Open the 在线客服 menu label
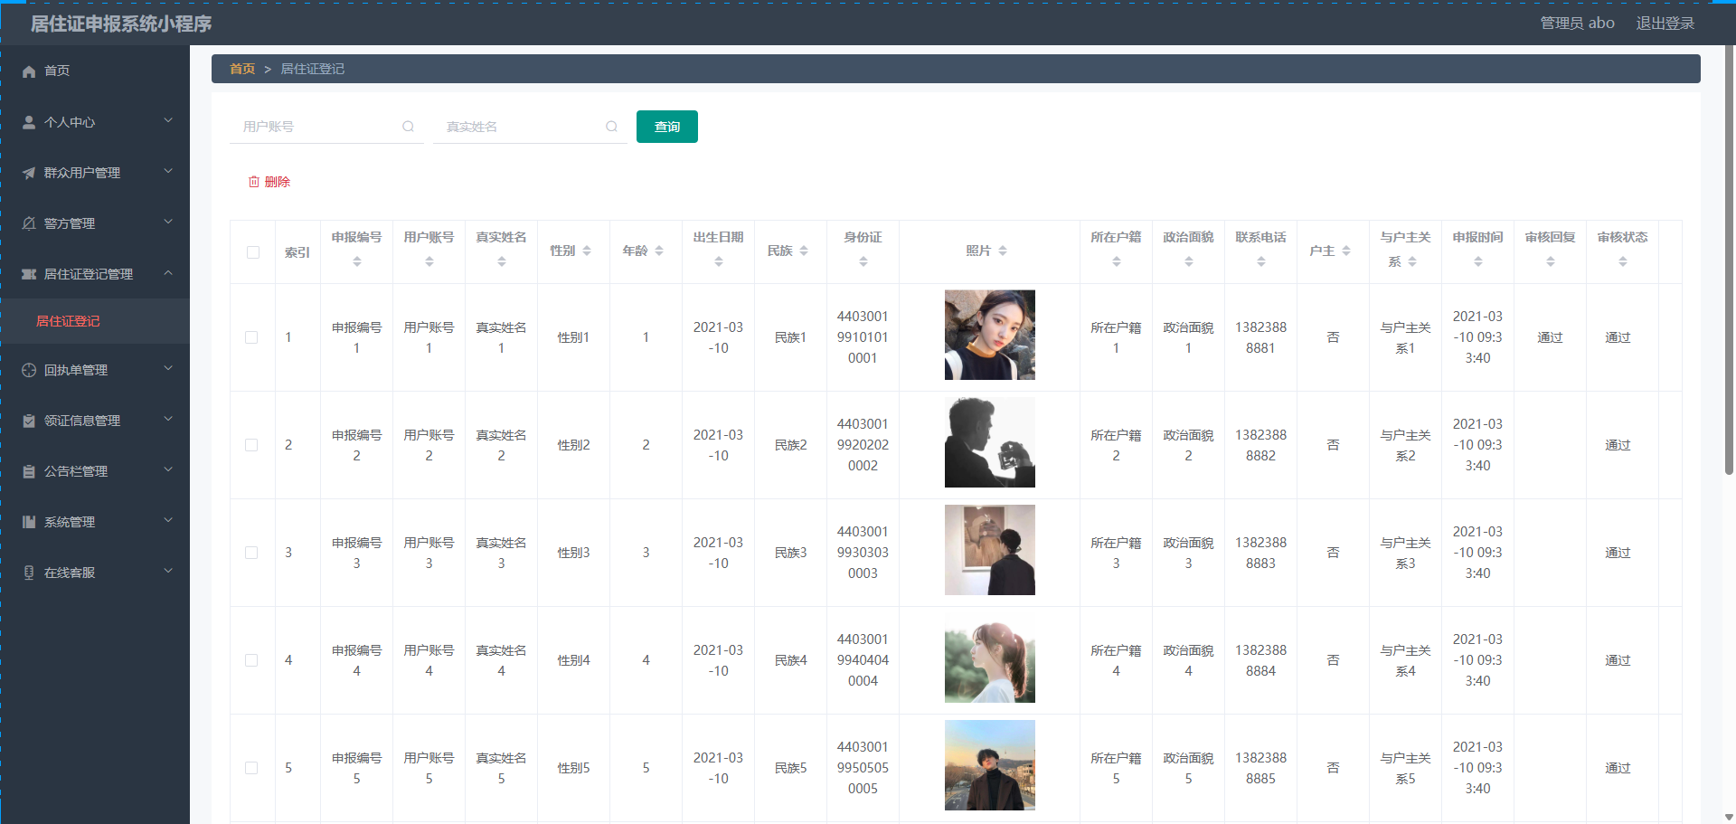 point(70,573)
